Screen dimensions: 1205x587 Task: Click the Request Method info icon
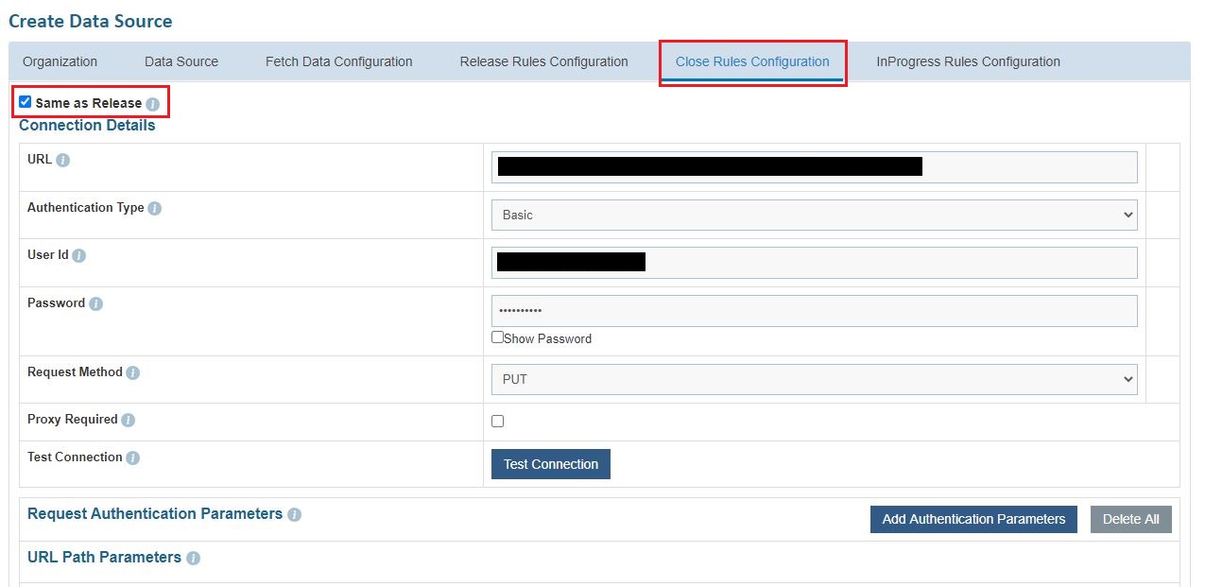click(133, 372)
